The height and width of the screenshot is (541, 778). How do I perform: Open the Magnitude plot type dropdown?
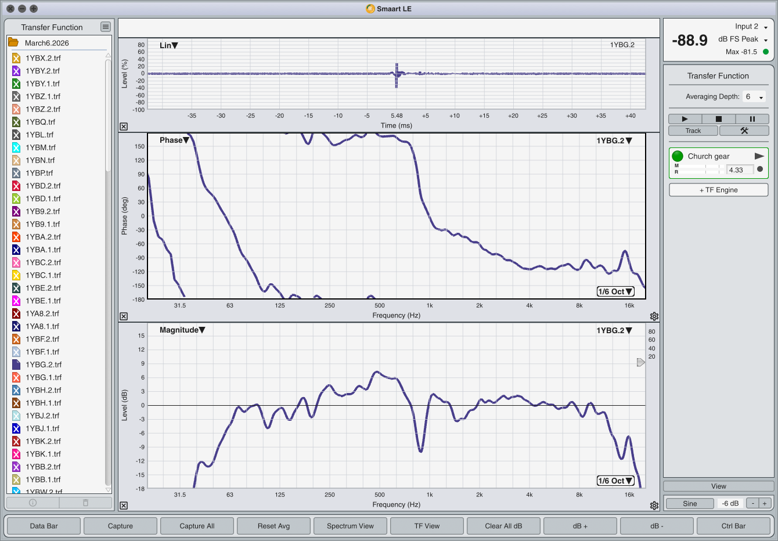tap(182, 330)
